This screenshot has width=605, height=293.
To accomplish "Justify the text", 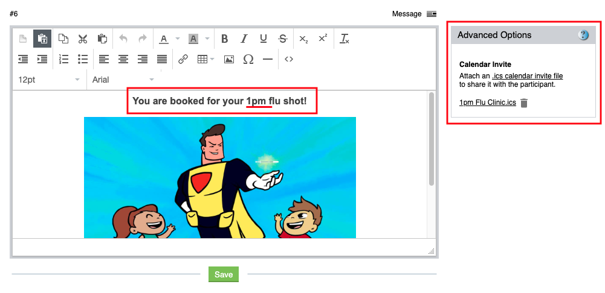I will pyautogui.click(x=162, y=59).
